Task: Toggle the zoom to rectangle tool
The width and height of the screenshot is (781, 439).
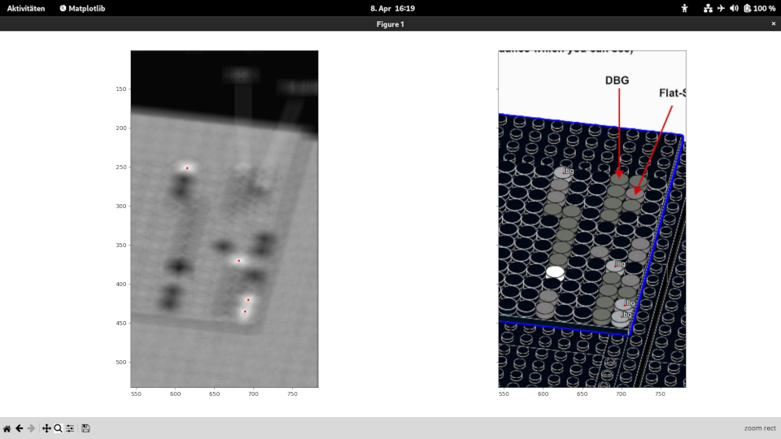Action: pyautogui.click(x=58, y=428)
